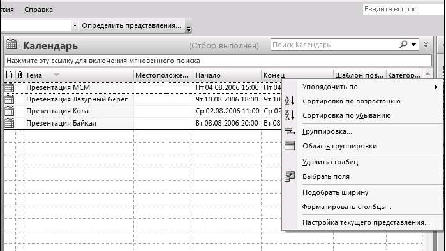The image size is (446, 251).
Task: Select Подобрать ширину
Action: tap(335, 192)
